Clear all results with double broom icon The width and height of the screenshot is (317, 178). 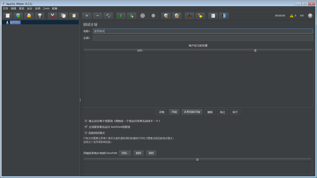(177, 16)
